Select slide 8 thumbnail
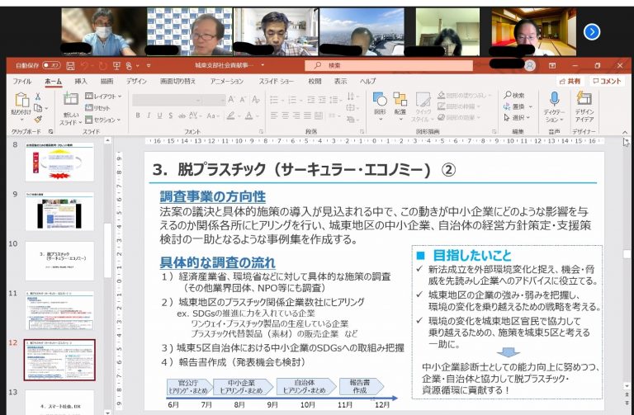The width and height of the screenshot is (634, 415). (x=59, y=162)
